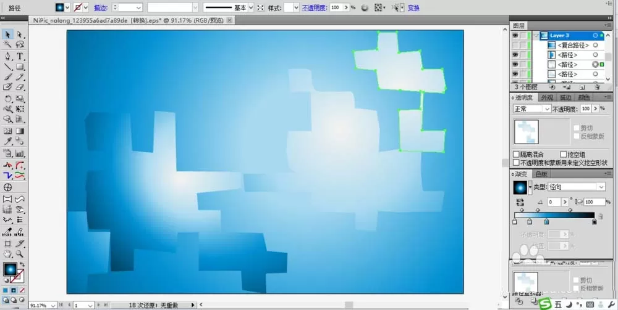Select the Pen tool
The image size is (618, 310).
(x=7, y=56)
